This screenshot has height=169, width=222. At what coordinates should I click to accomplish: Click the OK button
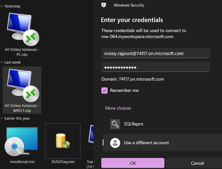[x=133, y=163]
